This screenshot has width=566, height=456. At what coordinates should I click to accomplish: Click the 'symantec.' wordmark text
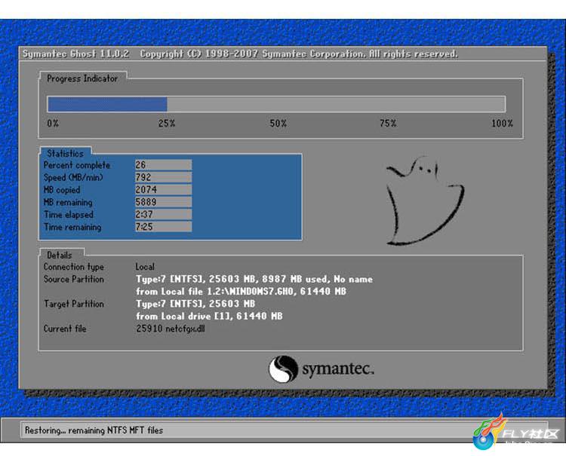pos(338,369)
